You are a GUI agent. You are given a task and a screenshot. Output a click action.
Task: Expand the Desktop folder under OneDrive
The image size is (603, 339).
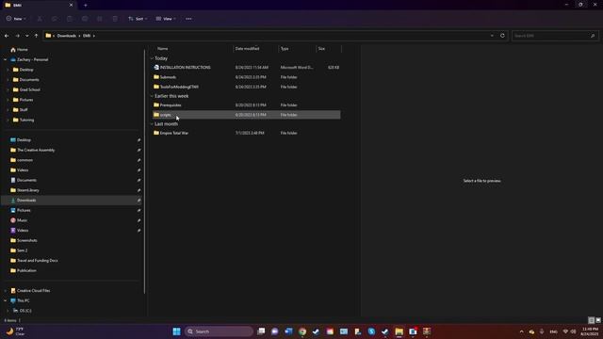[8, 70]
